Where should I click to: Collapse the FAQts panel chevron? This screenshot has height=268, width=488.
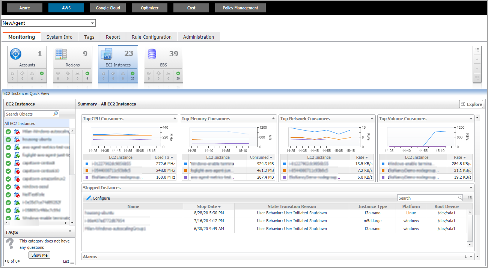coord(70,232)
